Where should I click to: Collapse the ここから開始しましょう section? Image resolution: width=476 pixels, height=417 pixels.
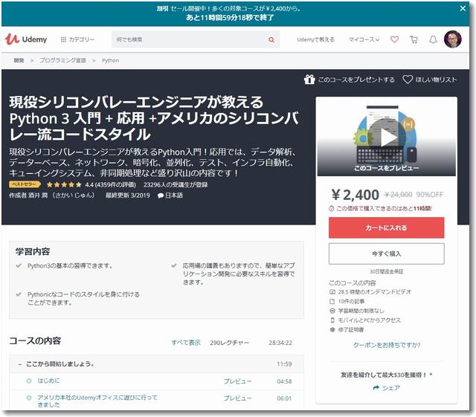(156, 364)
